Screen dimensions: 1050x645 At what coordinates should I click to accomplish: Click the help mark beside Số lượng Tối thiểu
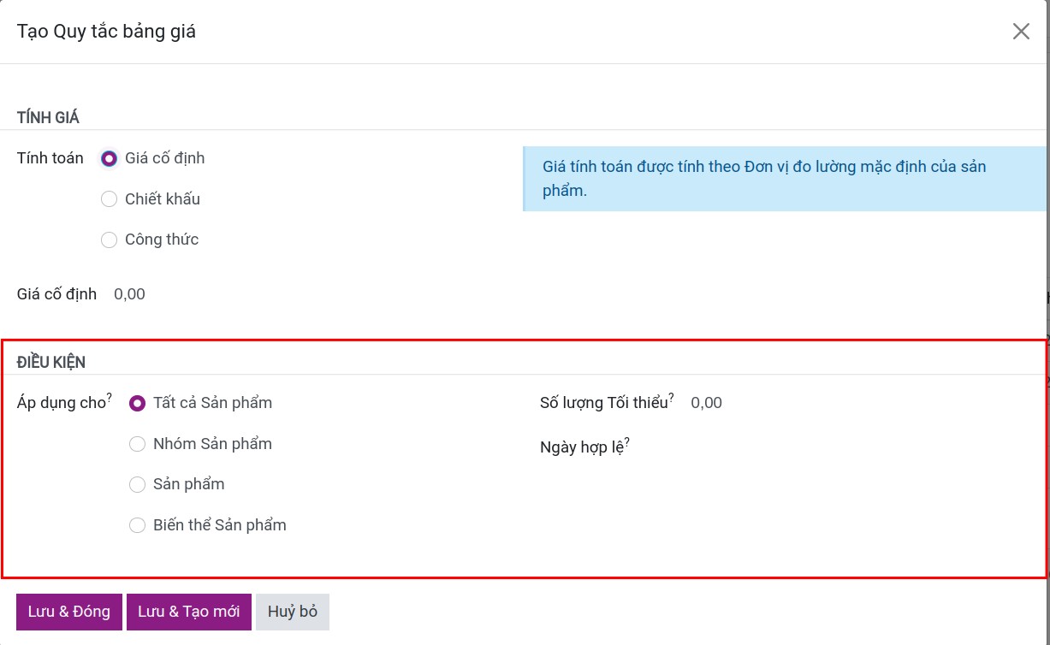coord(671,398)
